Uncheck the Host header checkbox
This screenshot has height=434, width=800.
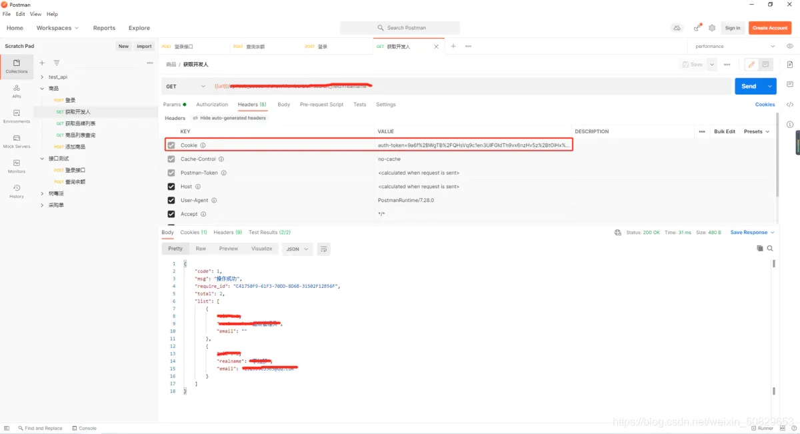click(171, 187)
